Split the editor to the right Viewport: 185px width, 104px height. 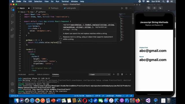tap(126, 8)
